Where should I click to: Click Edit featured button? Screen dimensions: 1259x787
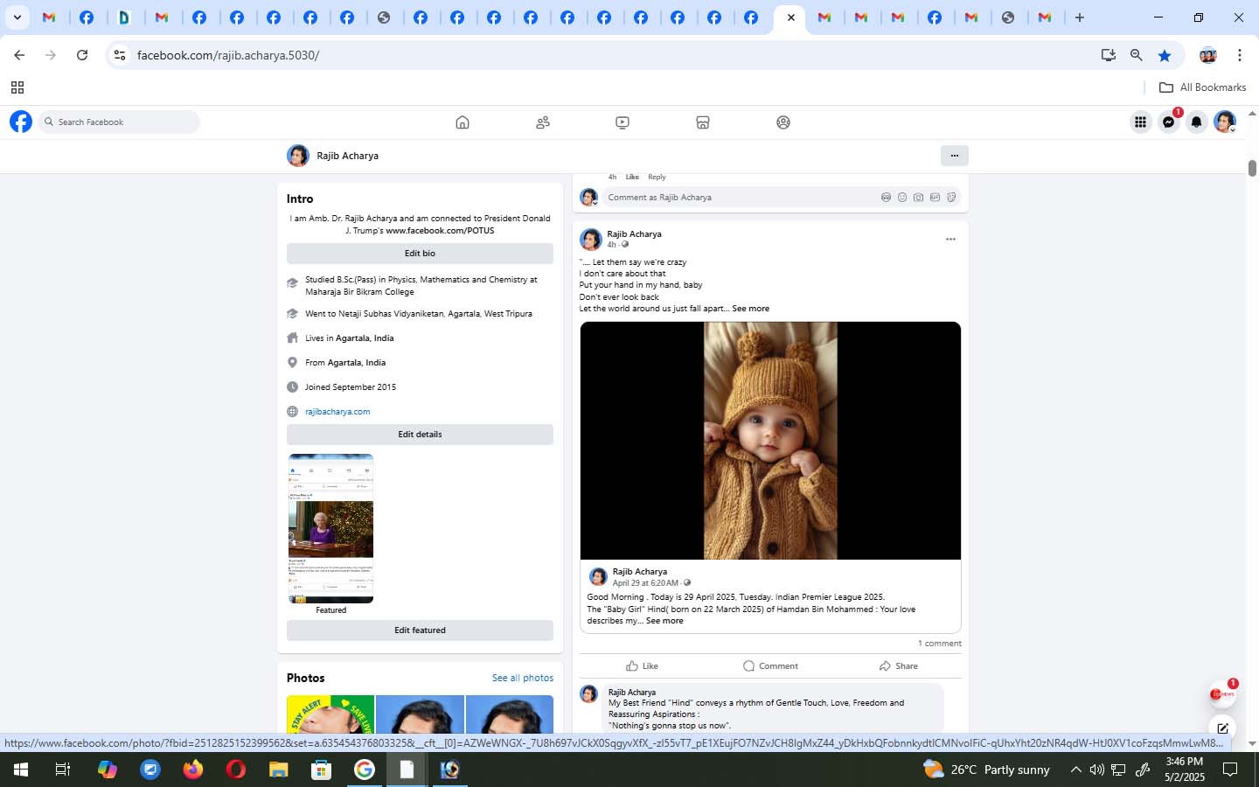420,630
